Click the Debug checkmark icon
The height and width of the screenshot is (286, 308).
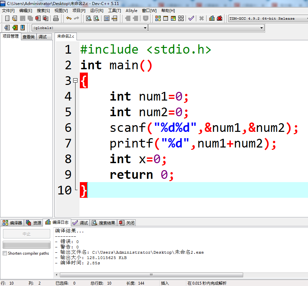click(191, 18)
